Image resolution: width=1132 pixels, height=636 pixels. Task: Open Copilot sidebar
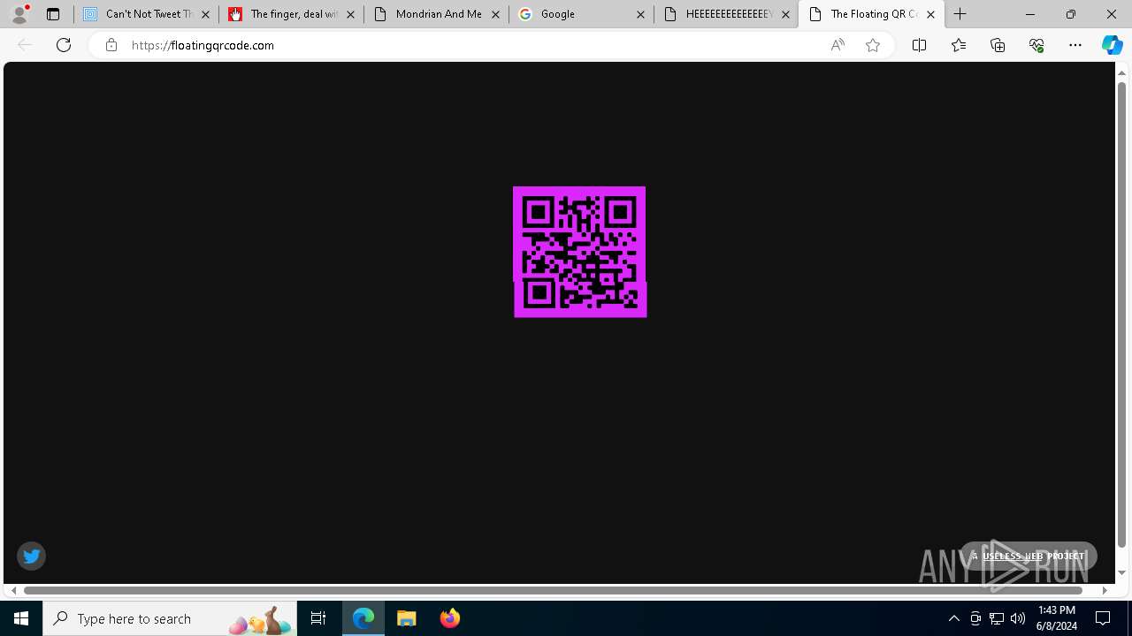(x=1113, y=45)
